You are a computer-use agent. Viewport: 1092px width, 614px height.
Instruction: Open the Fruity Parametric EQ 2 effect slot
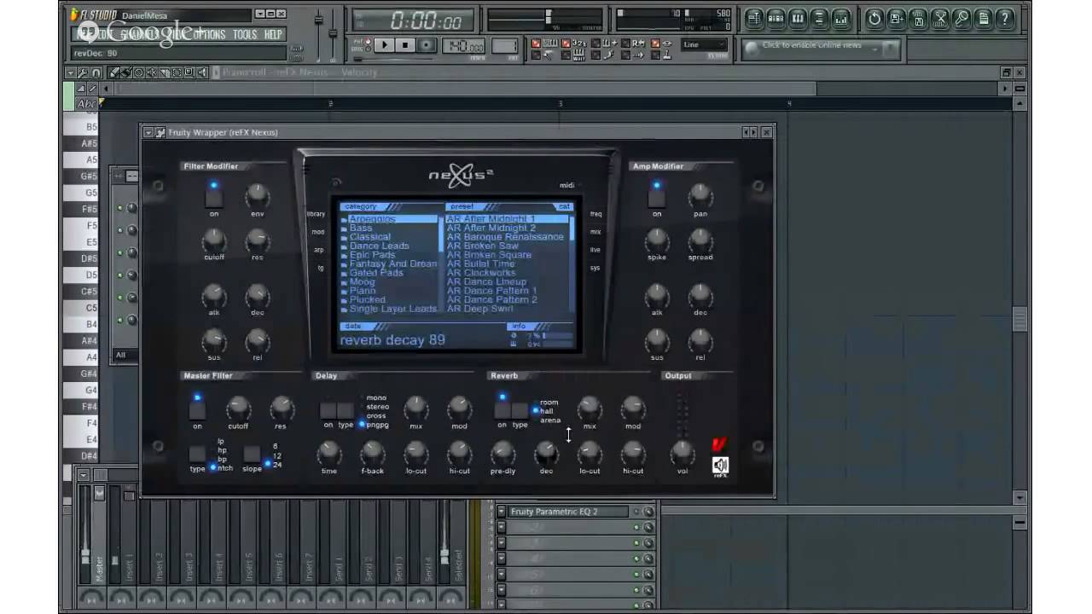[x=568, y=512]
